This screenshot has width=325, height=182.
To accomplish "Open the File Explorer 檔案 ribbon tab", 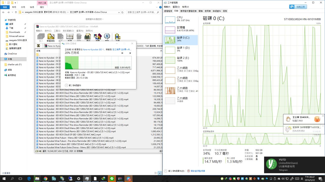I will (x=5, y=7).
